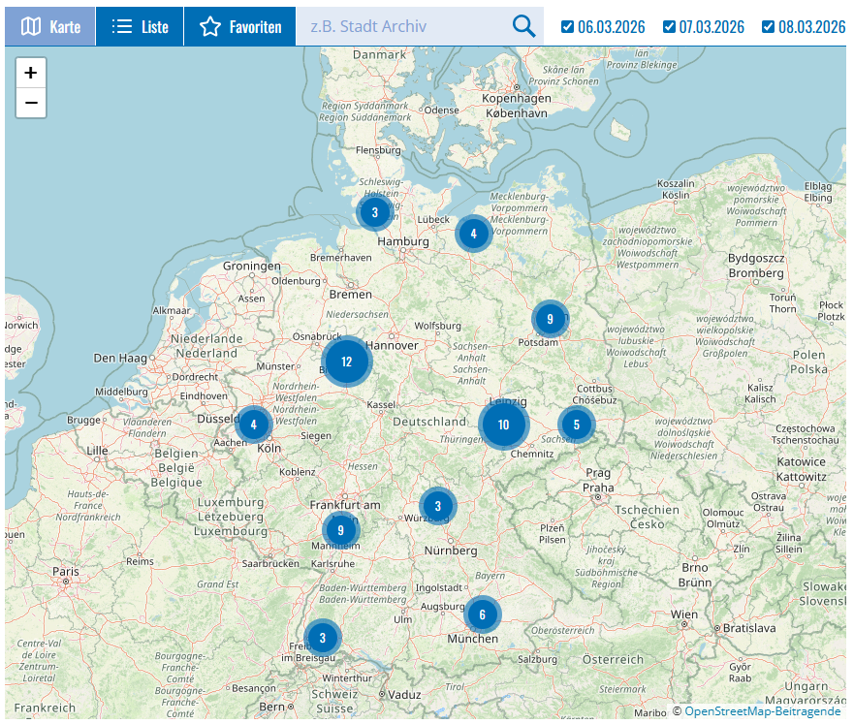Open the OpenStreetMap-Beitragende link
The width and height of the screenshot is (854, 724).
[762, 711]
